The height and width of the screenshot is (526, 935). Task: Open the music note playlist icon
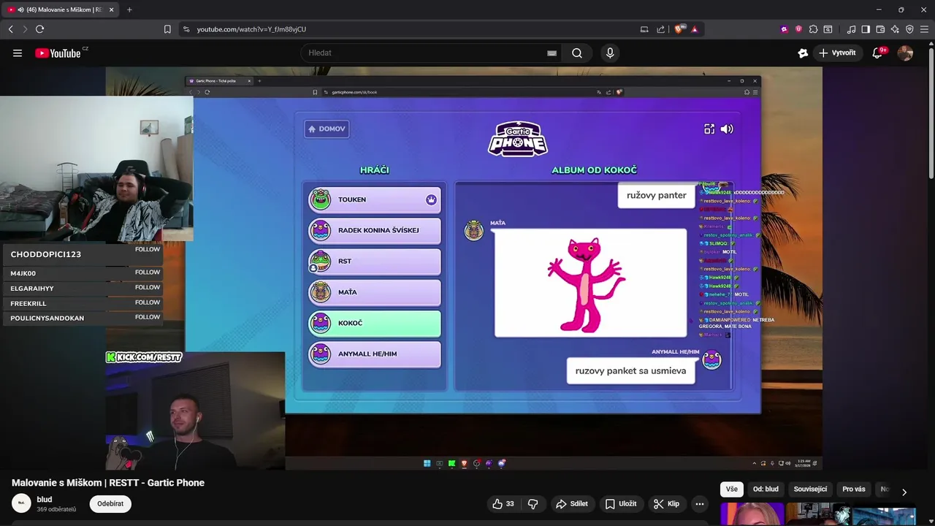851,29
